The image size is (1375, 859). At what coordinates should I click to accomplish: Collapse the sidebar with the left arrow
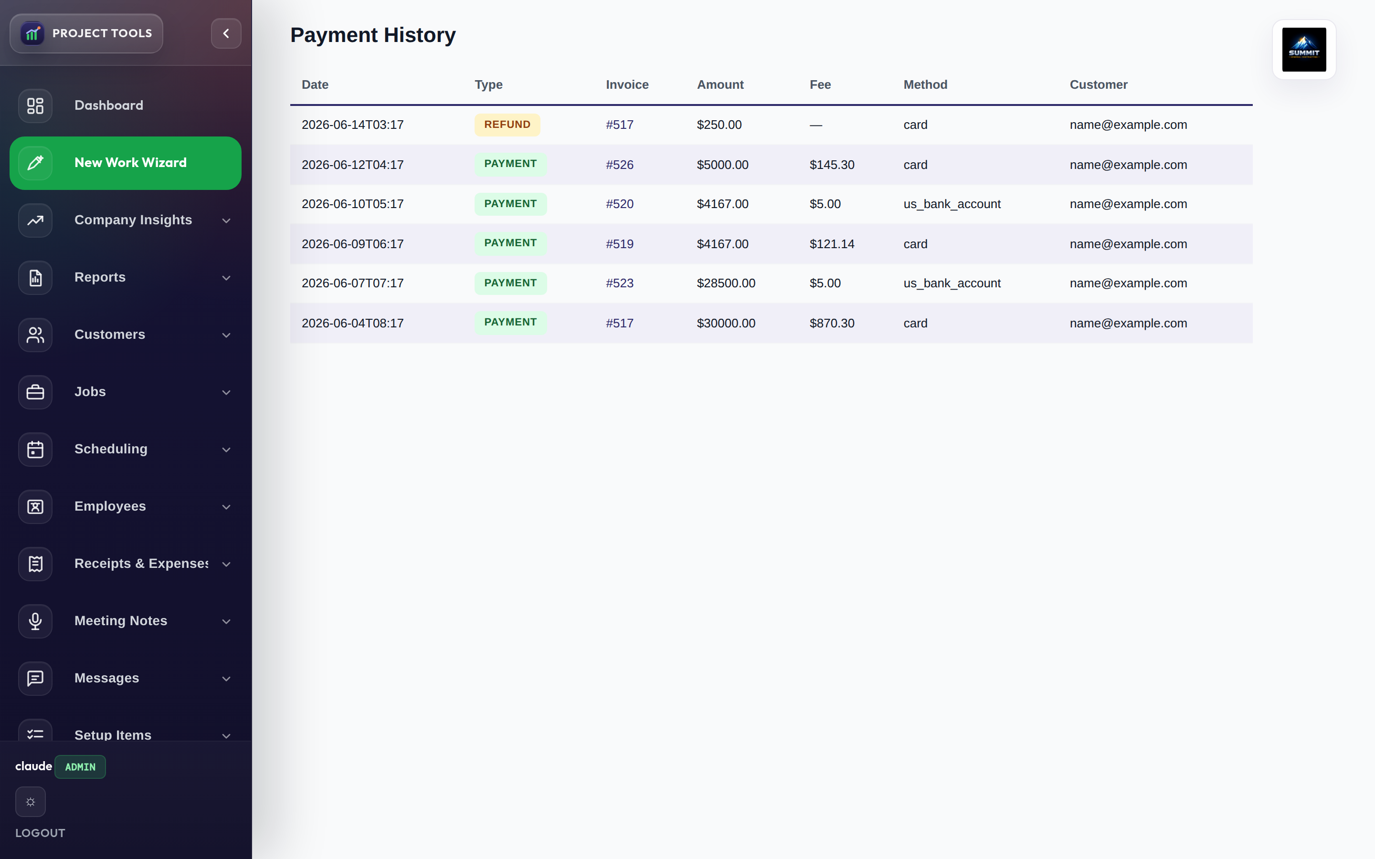pos(226,33)
